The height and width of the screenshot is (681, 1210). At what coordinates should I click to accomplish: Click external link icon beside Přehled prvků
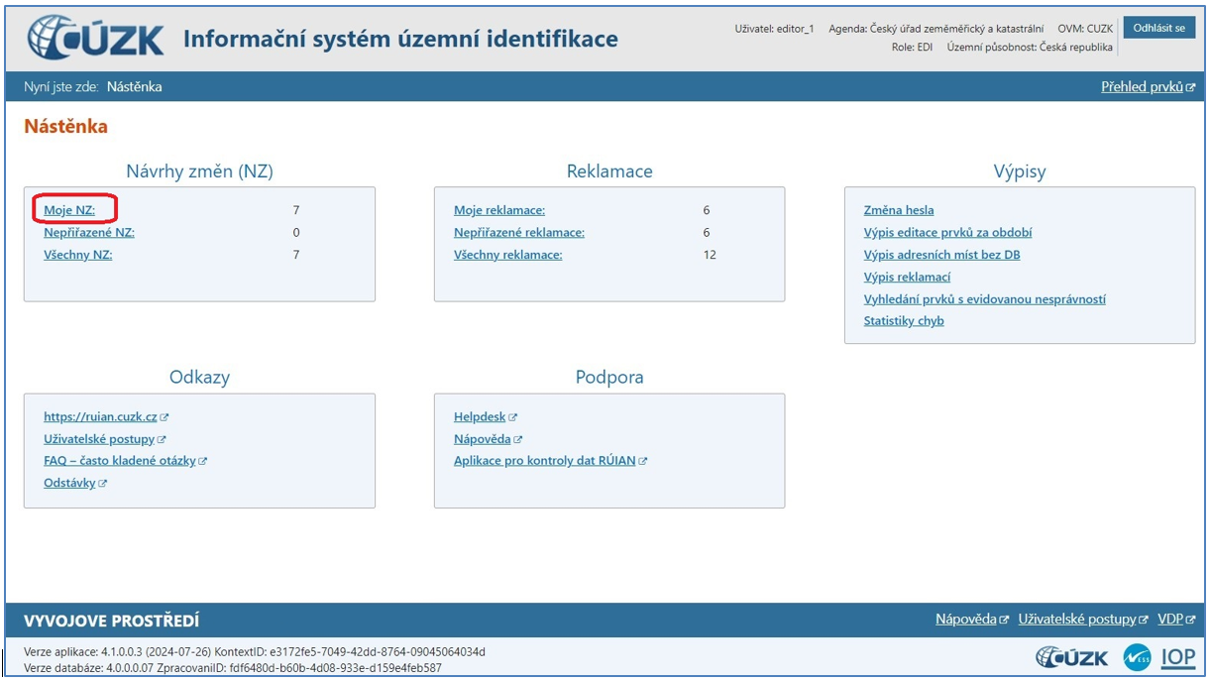[x=1191, y=87]
